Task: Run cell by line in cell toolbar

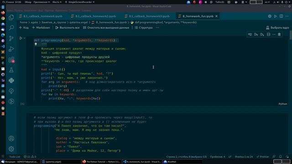Action: 250,35
